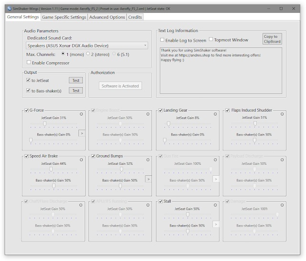This screenshot has width=306, height=261.
Task: Adjust Ground Bumps Bass-shaker(s) Gain slider
Action: 120,186
